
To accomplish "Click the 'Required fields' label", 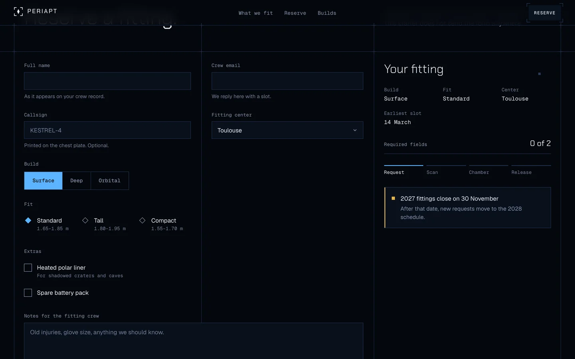I will [x=405, y=144].
